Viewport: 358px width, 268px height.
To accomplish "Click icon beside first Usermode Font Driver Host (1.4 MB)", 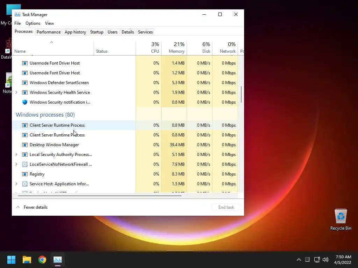I will pyautogui.click(x=25, y=63).
